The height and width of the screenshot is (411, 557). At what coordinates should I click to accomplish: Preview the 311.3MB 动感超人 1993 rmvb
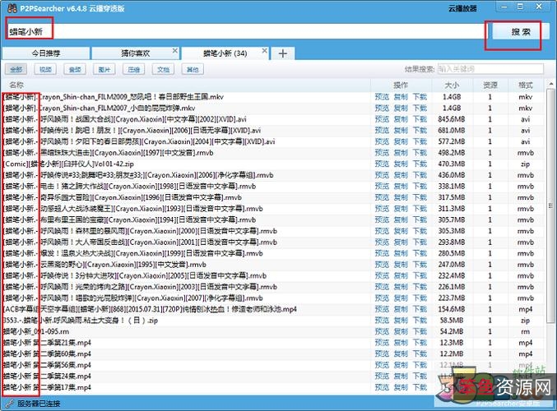point(382,208)
